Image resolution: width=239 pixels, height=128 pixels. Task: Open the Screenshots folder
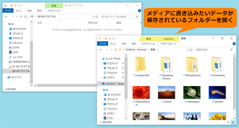point(217,67)
